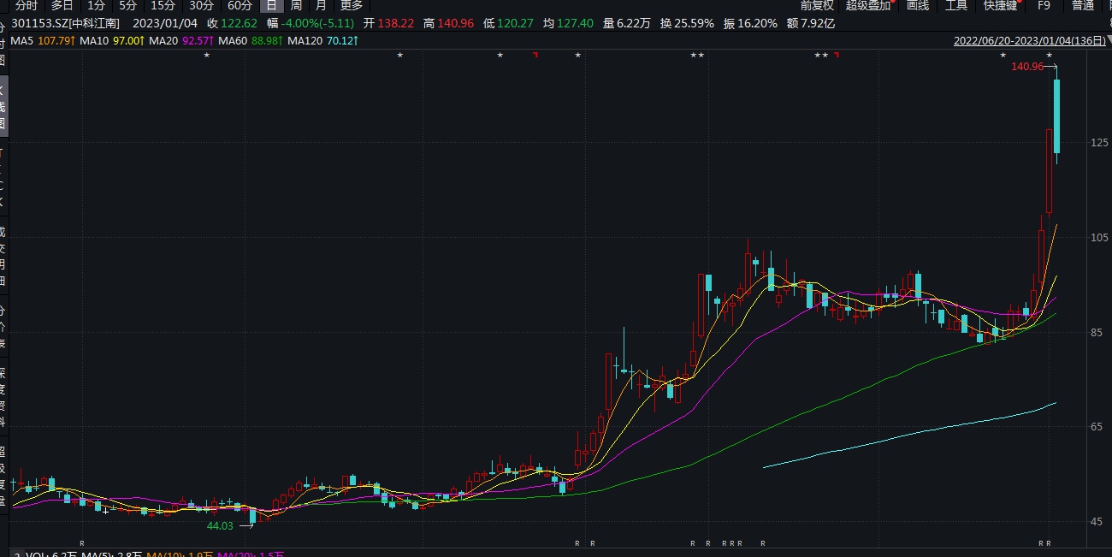Open the 深度资料 side panel tab
Viewport: 1112px width, 557px height.
(x=3, y=389)
